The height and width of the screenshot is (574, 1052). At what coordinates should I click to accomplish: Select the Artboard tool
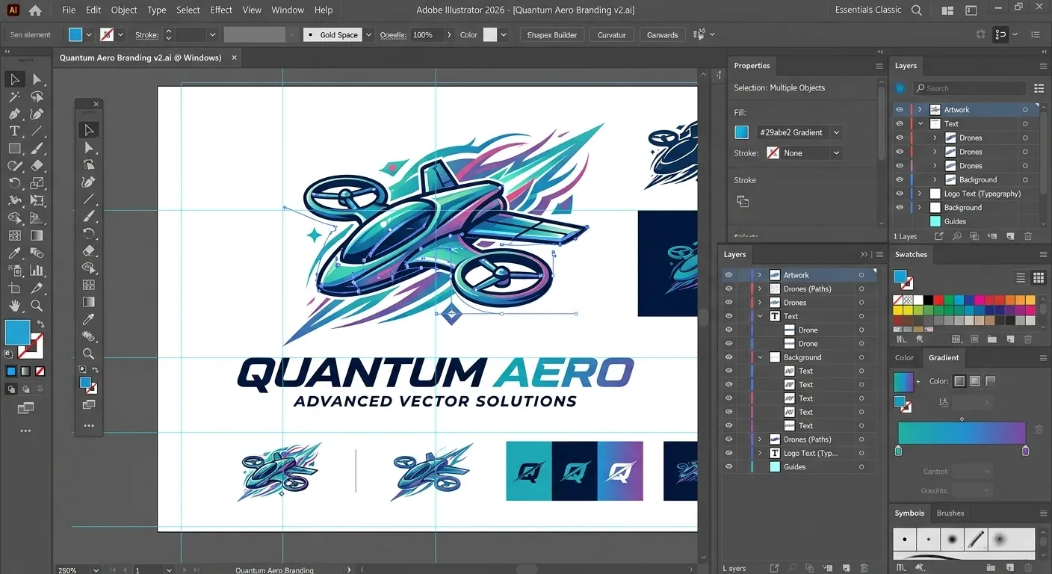click(x=14, y=288)
